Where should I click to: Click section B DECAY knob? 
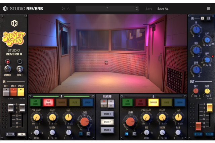coord(162,117)
